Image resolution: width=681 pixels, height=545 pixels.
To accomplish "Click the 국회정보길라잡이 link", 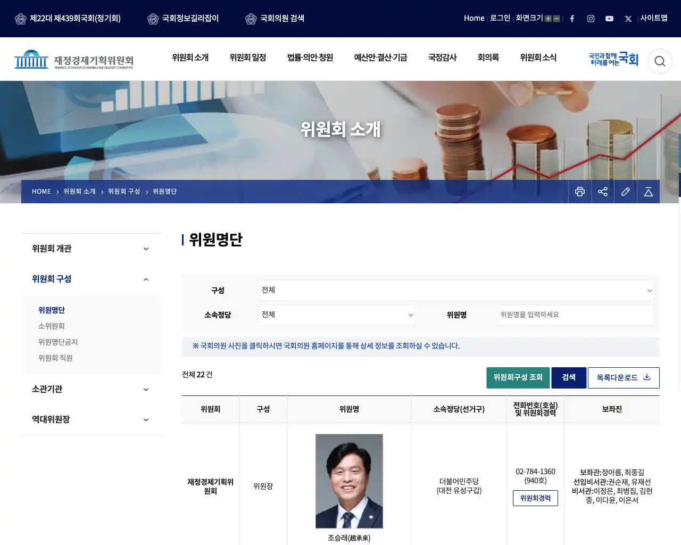I will (x=190, y=19).
